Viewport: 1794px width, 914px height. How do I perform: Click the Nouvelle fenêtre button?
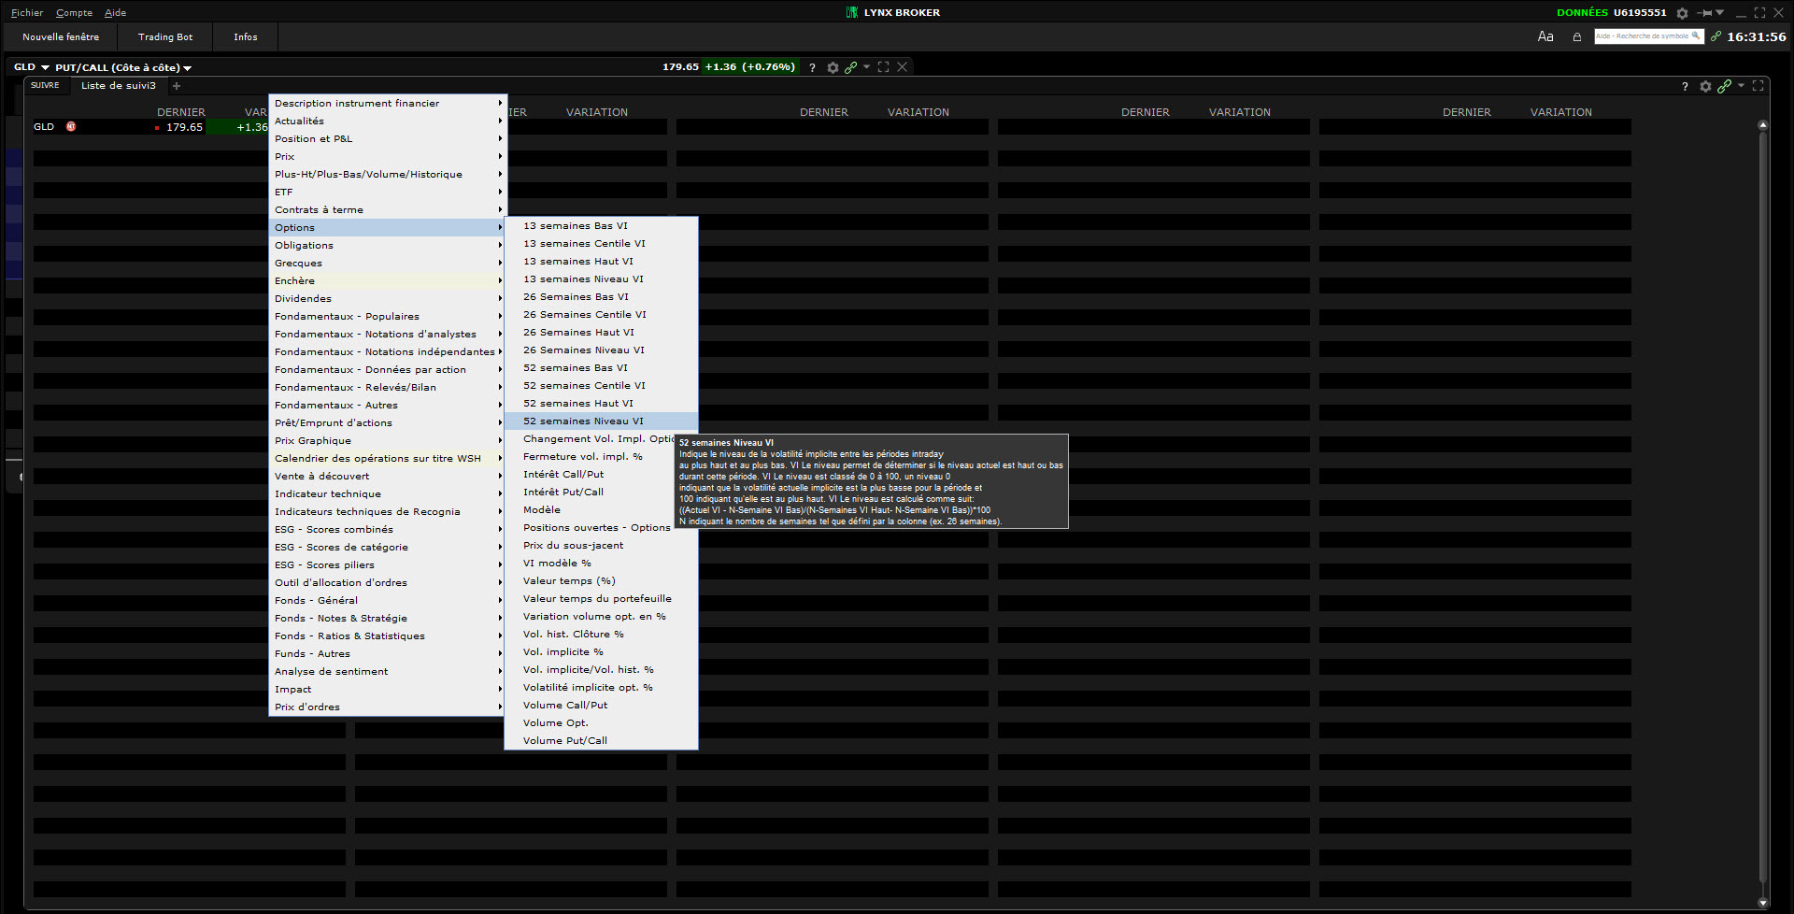[61, 37]
